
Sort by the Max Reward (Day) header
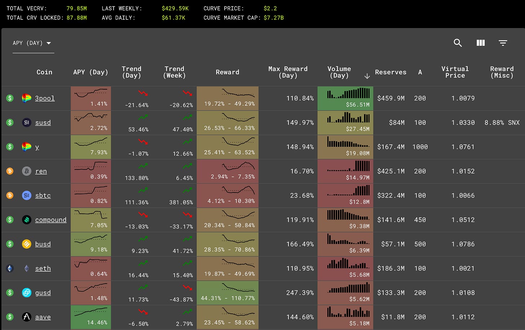288,72
